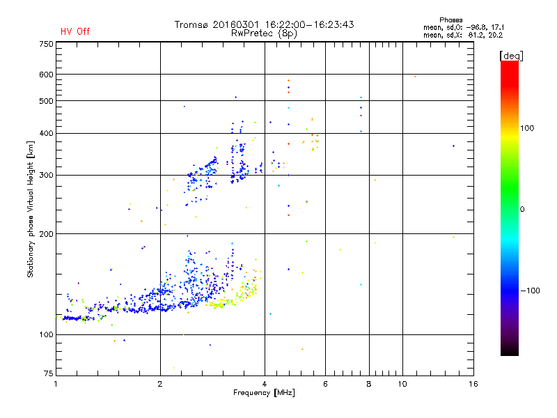Image resolution: width=557 pixels, height=418 pixels.
Task: Click the dark bottom end of the colorbar
Action: pos(510,348)
